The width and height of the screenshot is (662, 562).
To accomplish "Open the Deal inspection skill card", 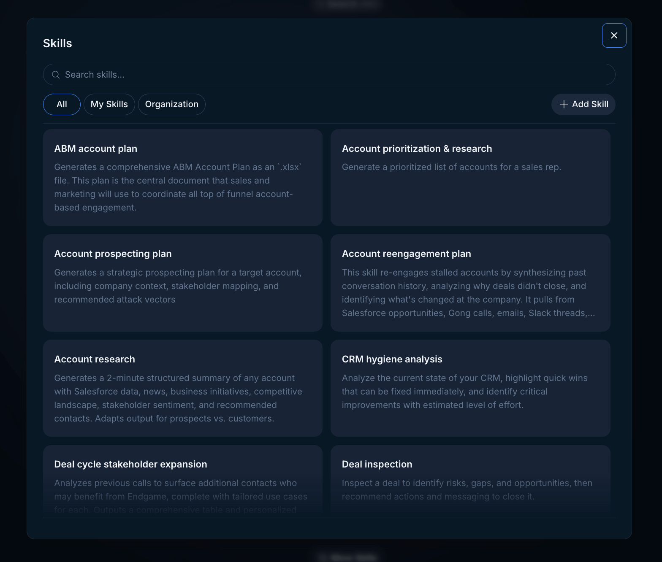I will 470,480.
